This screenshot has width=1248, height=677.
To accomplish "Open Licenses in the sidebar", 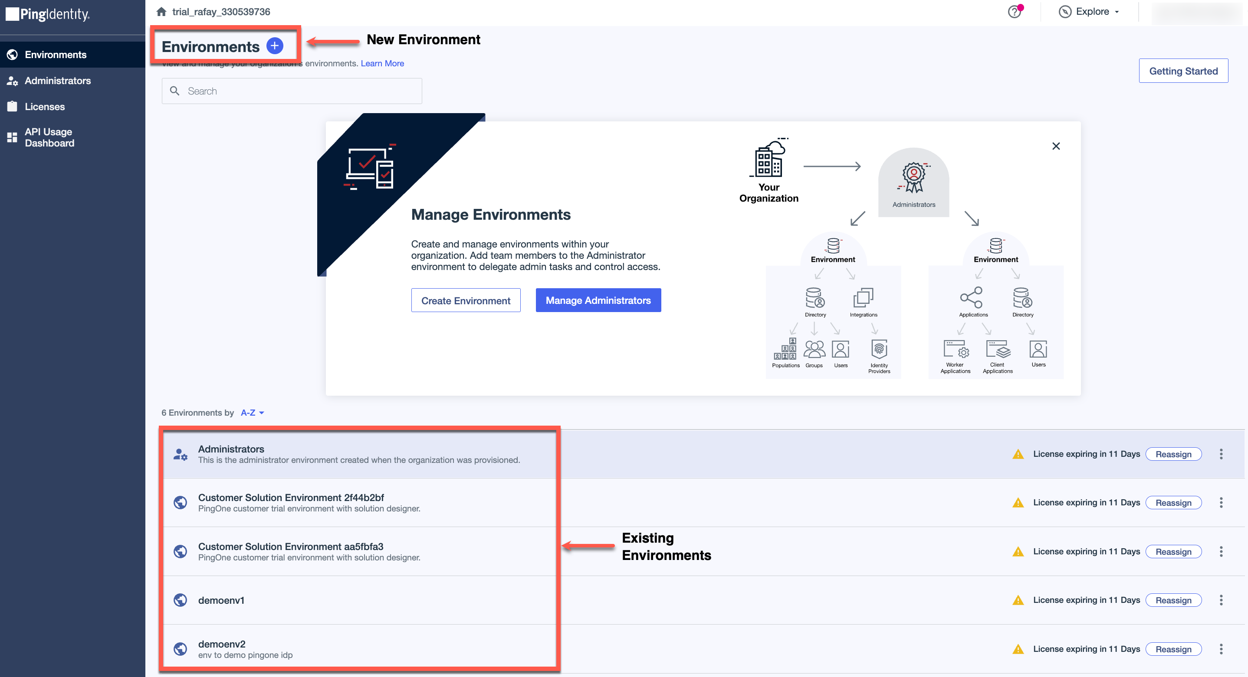I will 45,107.
